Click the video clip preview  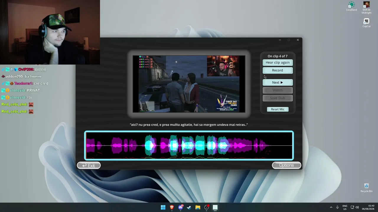click(x=189, y=84)
